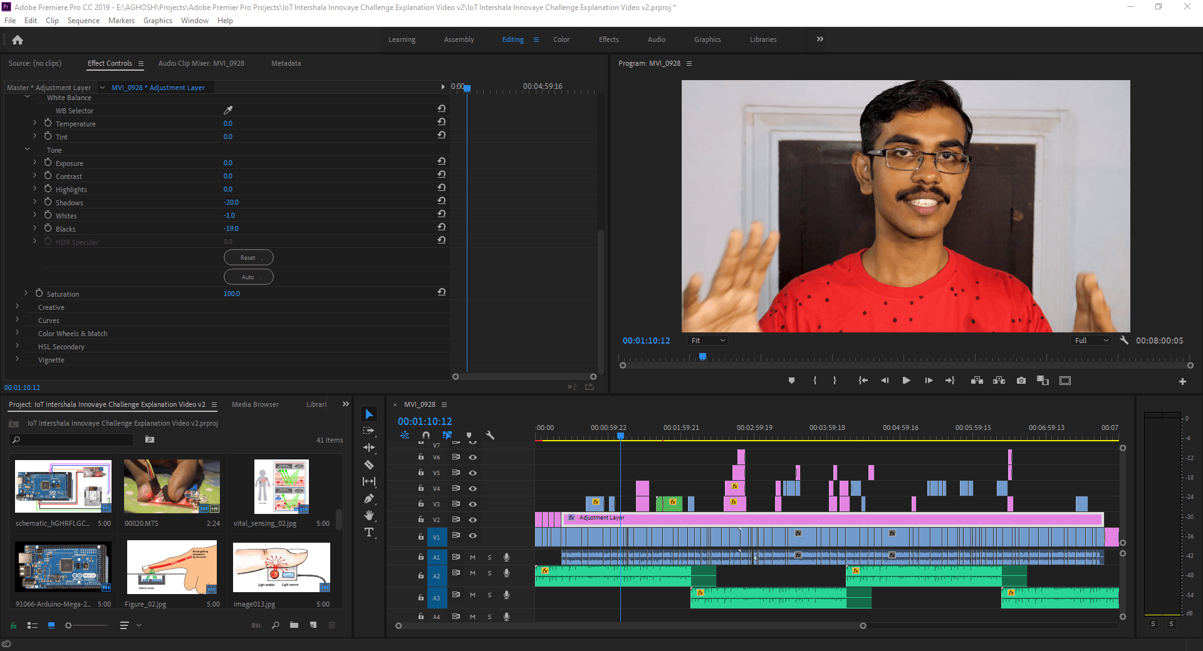Click the Reset button in Effect Controls

[248, 257]
